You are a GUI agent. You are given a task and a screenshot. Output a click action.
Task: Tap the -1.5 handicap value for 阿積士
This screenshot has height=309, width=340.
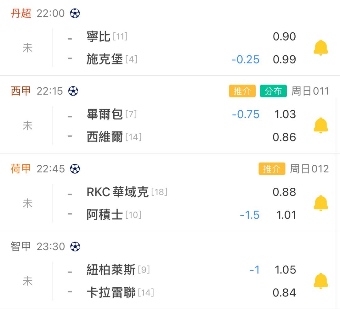(250, 215)
